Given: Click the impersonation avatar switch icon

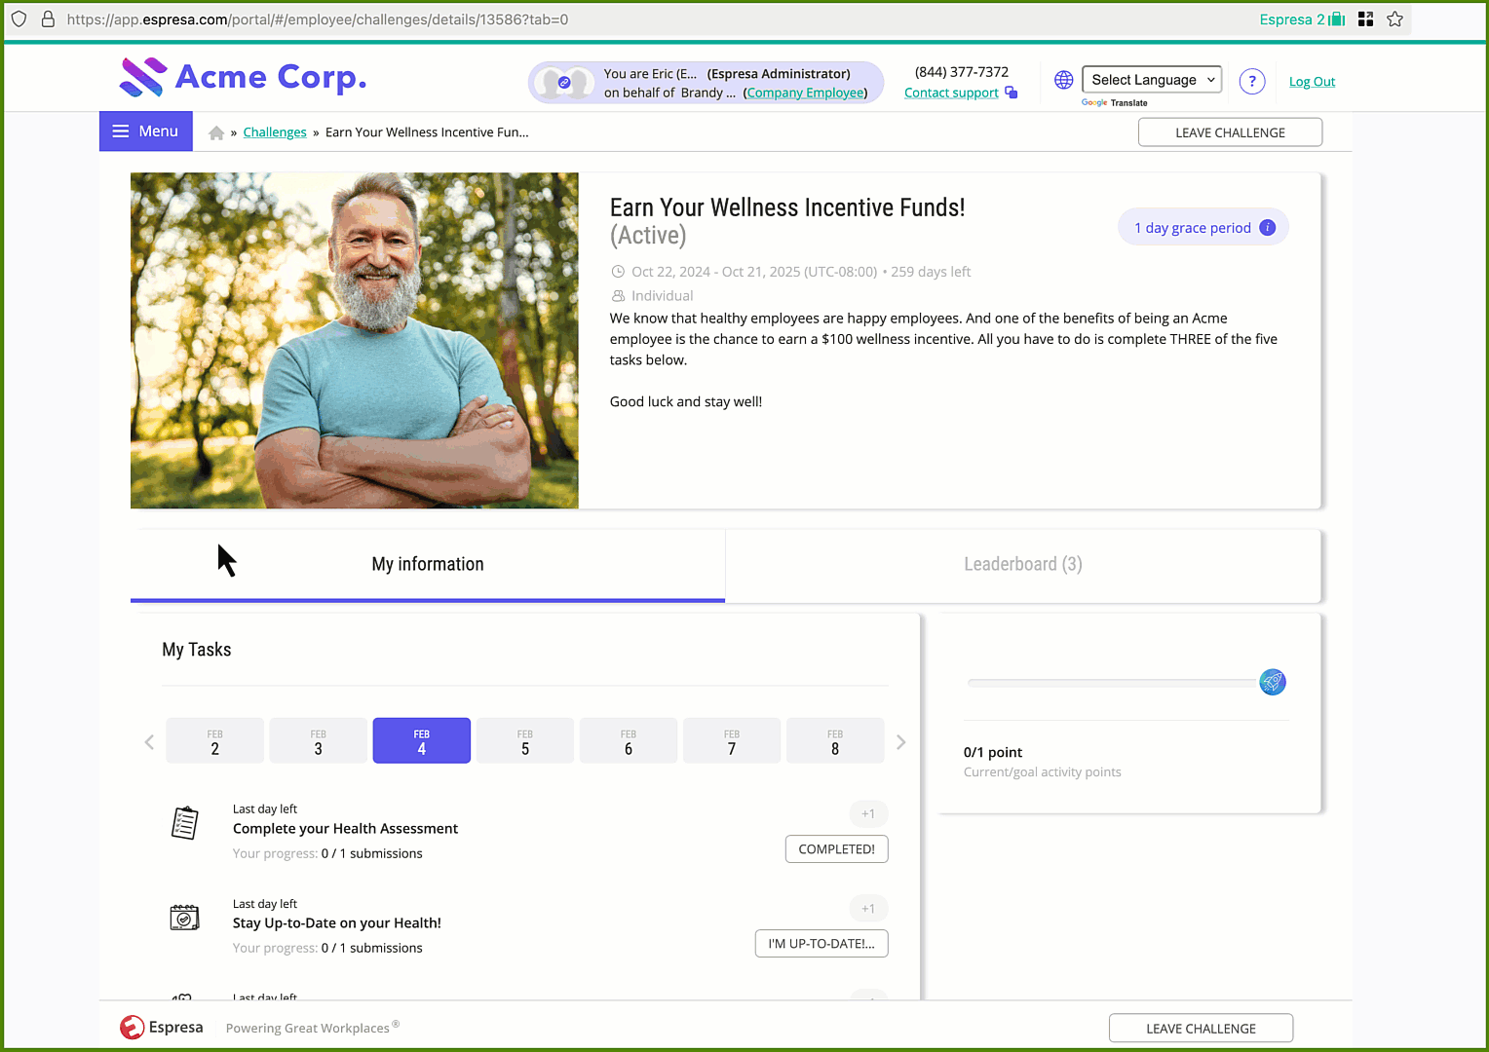Looking at the screenshot, I should [564, 83].
